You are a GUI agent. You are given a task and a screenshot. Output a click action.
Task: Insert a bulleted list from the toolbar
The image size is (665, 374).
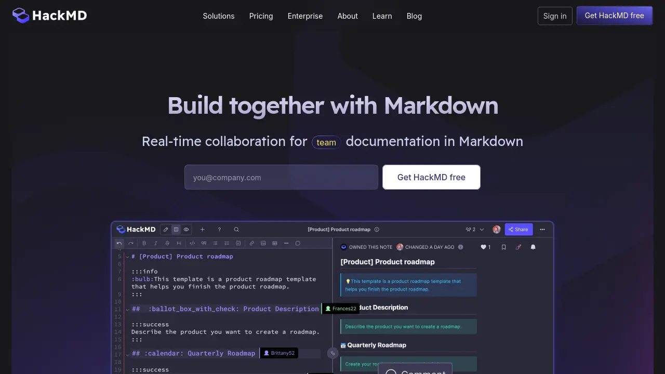click(215, 243)
